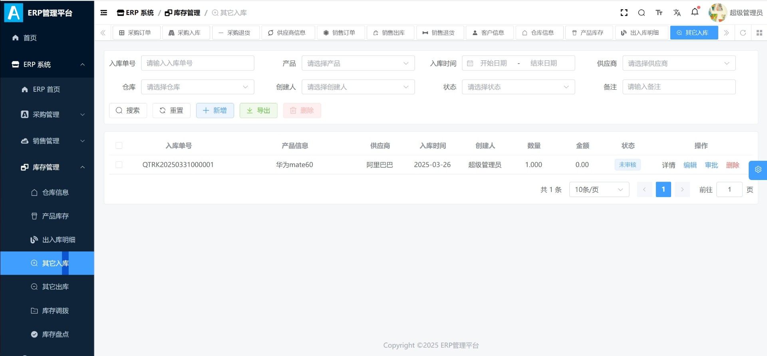Open the 请选择产品 product dropdown
Screen dimensions: 767x356
click(x=358, y=63)
